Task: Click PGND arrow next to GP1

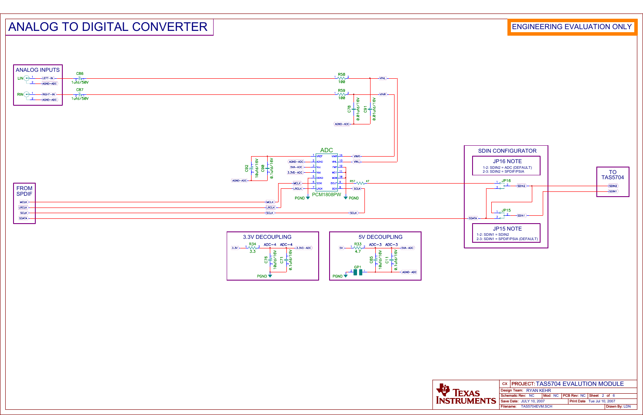Action: [x=346, y=276]
